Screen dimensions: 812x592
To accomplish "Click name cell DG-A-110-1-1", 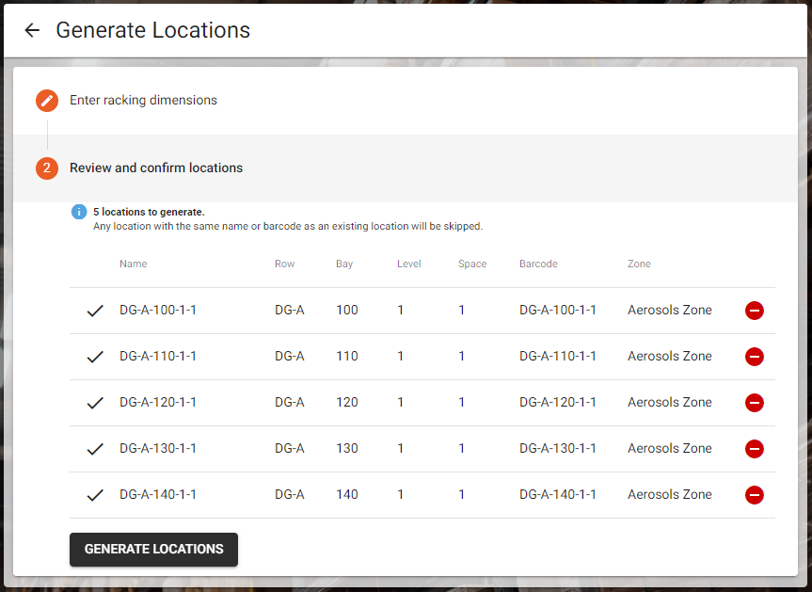I will tap(158, 356).
